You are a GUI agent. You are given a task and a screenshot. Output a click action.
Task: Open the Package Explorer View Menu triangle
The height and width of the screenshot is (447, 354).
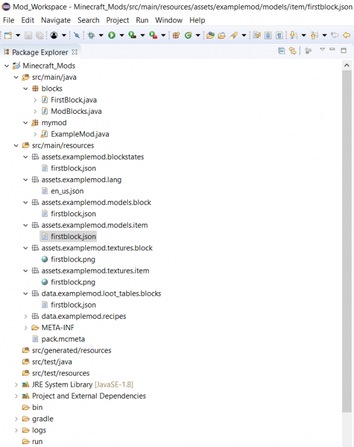click(322, 49)
